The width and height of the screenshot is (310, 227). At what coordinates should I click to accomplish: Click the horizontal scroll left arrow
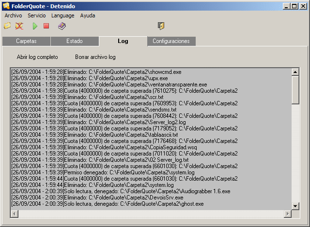coord(15,214)
